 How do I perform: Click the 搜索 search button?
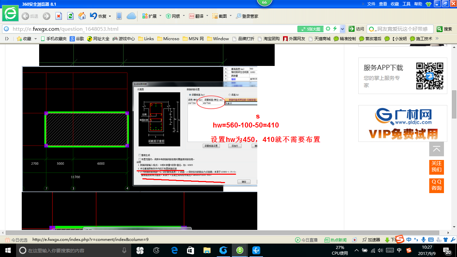coord(445,29)
